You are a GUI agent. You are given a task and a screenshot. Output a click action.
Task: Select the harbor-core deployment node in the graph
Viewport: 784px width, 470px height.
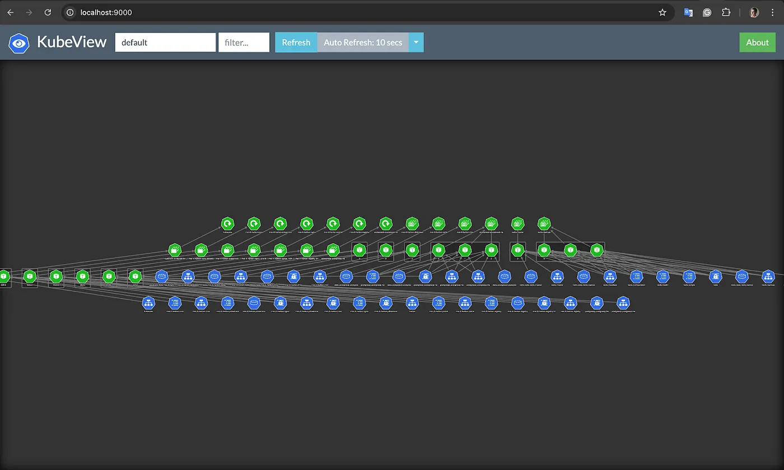[254, 223]
